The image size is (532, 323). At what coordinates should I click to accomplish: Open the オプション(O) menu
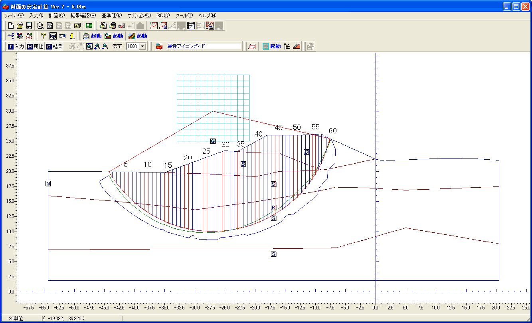click(139, 15)
